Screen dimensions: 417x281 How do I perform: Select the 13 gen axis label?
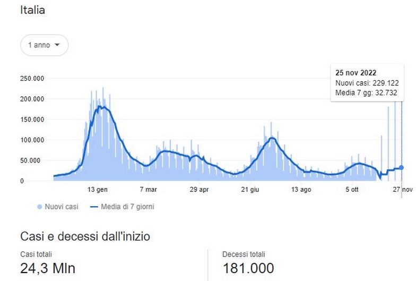pos(98,190)
